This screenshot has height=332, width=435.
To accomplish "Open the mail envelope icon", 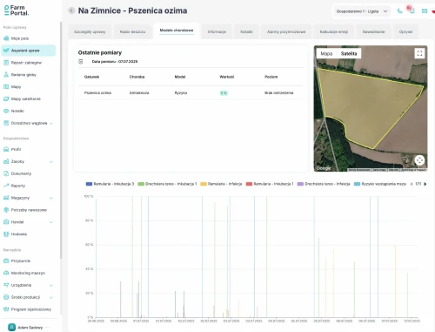I will coord(425,11).
